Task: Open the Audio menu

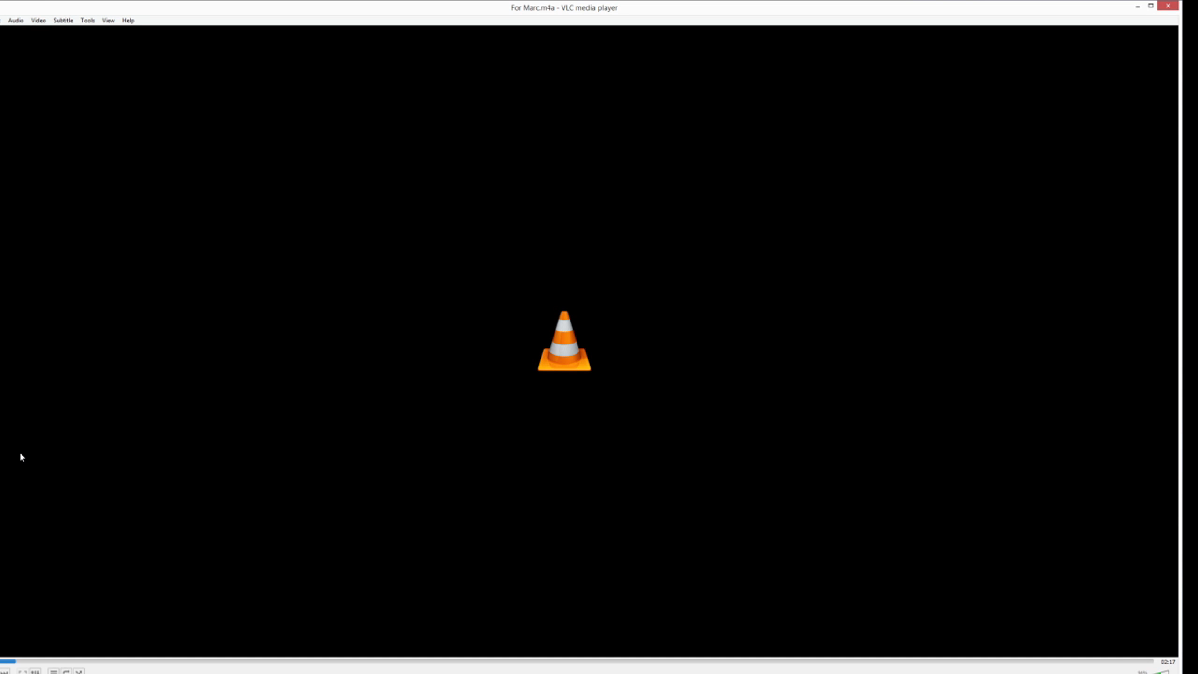Action: pyautogui.click(x=15, y=20)
